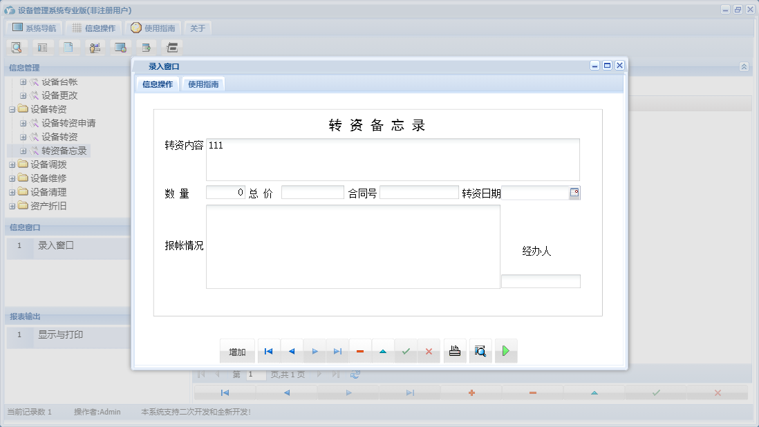This screenshot has height=427, width=759.
Task: Select the user management toolbar icon
Action: coord(95,47)
